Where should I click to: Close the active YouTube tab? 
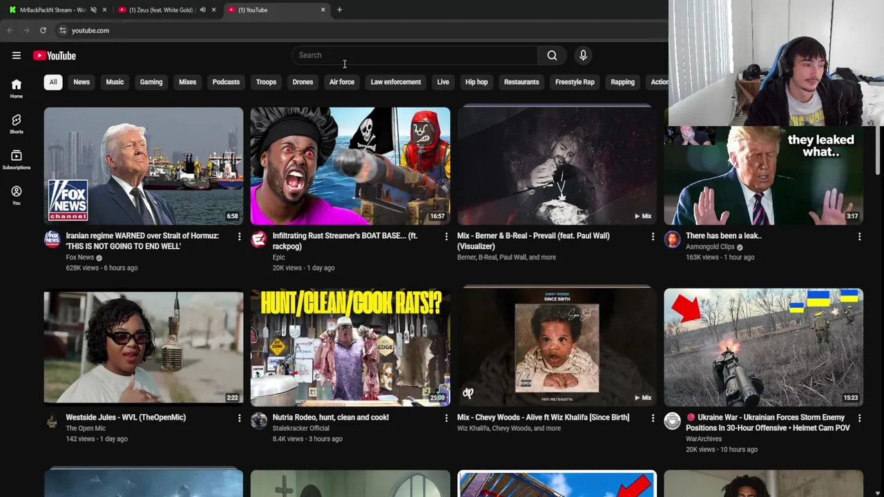pyautogui.click(x=323, y=10)
